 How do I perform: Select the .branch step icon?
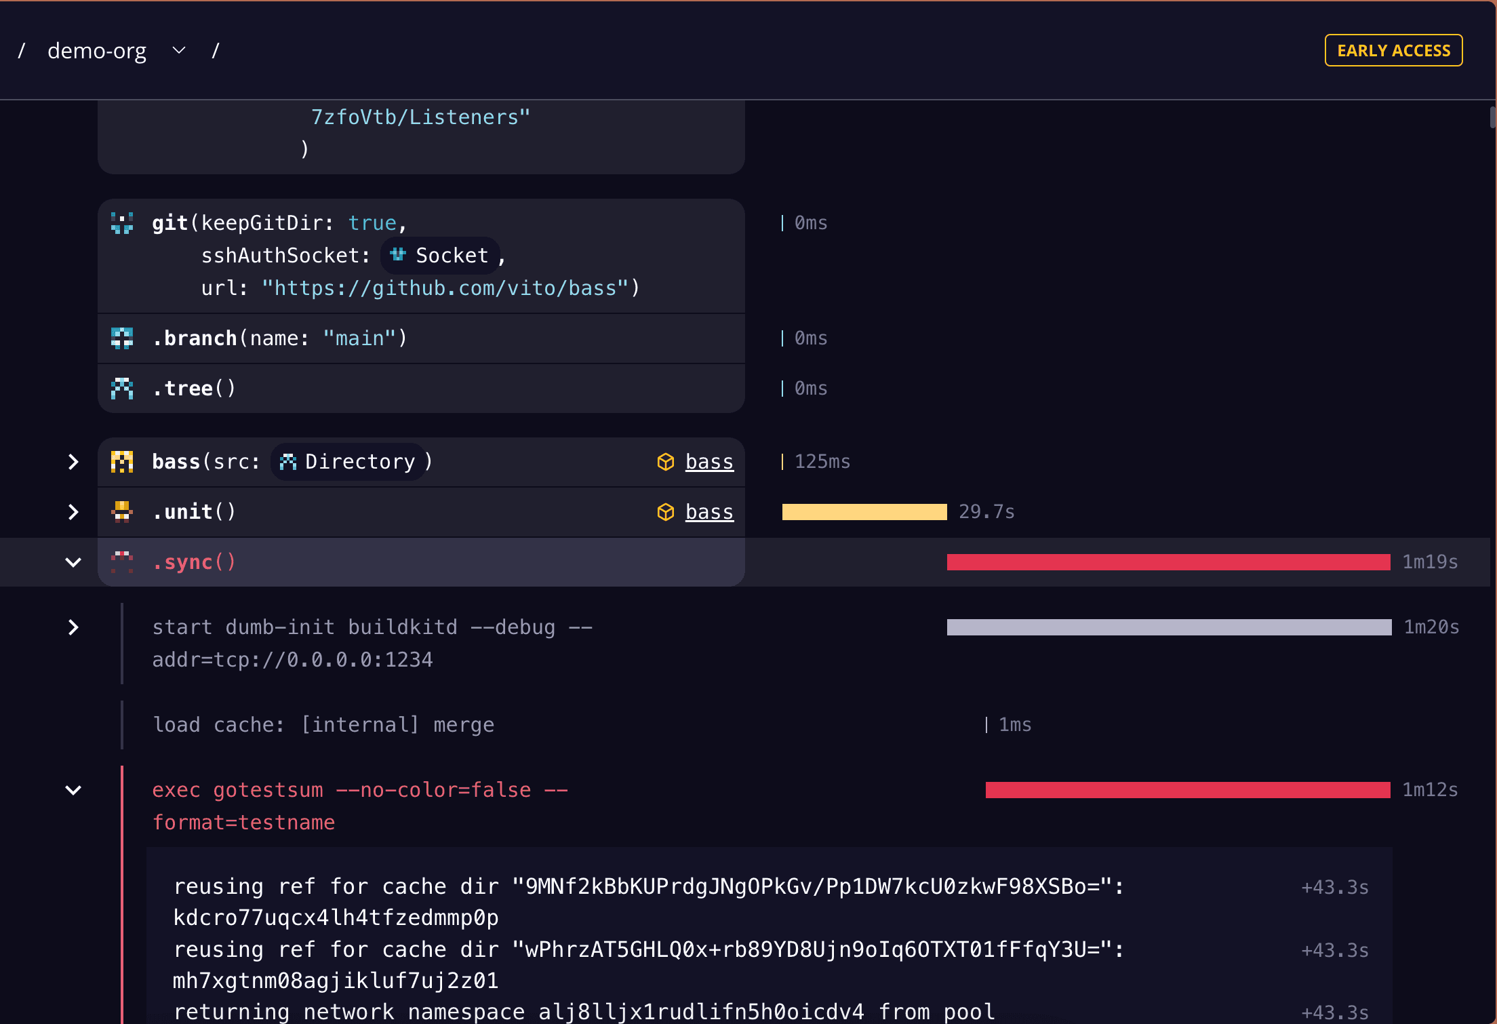tap(122, 338)
